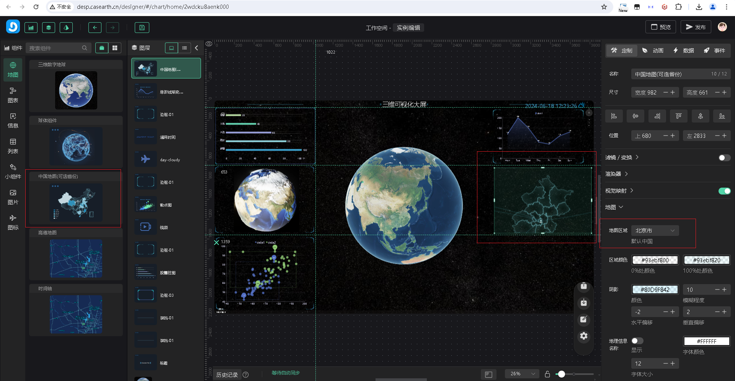
Task: Toggle the 滤镜 / 变换 switch
Action: (x=724, y=158)
